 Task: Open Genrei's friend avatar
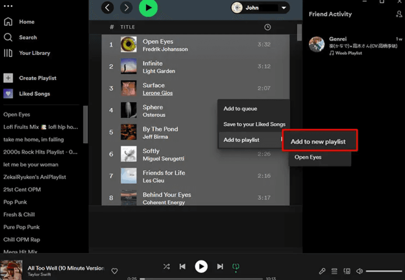pyautogui.click(x=317, y=44)
